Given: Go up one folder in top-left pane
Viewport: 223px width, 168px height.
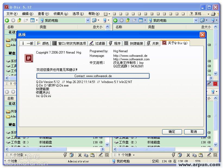Looking at the screenshot, I should (20, 20).
